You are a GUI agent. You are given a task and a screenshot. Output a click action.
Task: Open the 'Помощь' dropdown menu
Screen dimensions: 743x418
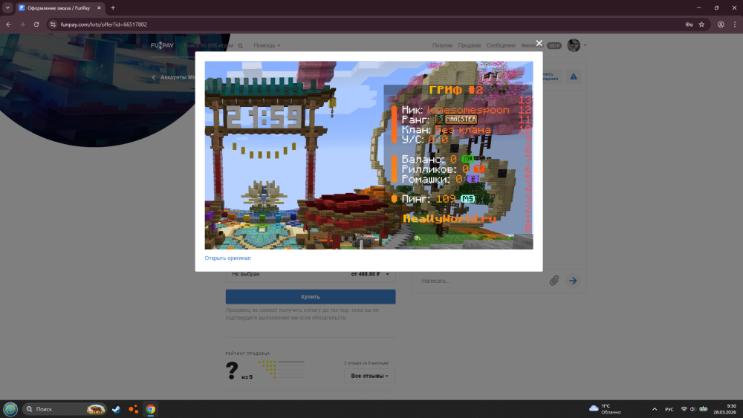(x=266, y=45)
